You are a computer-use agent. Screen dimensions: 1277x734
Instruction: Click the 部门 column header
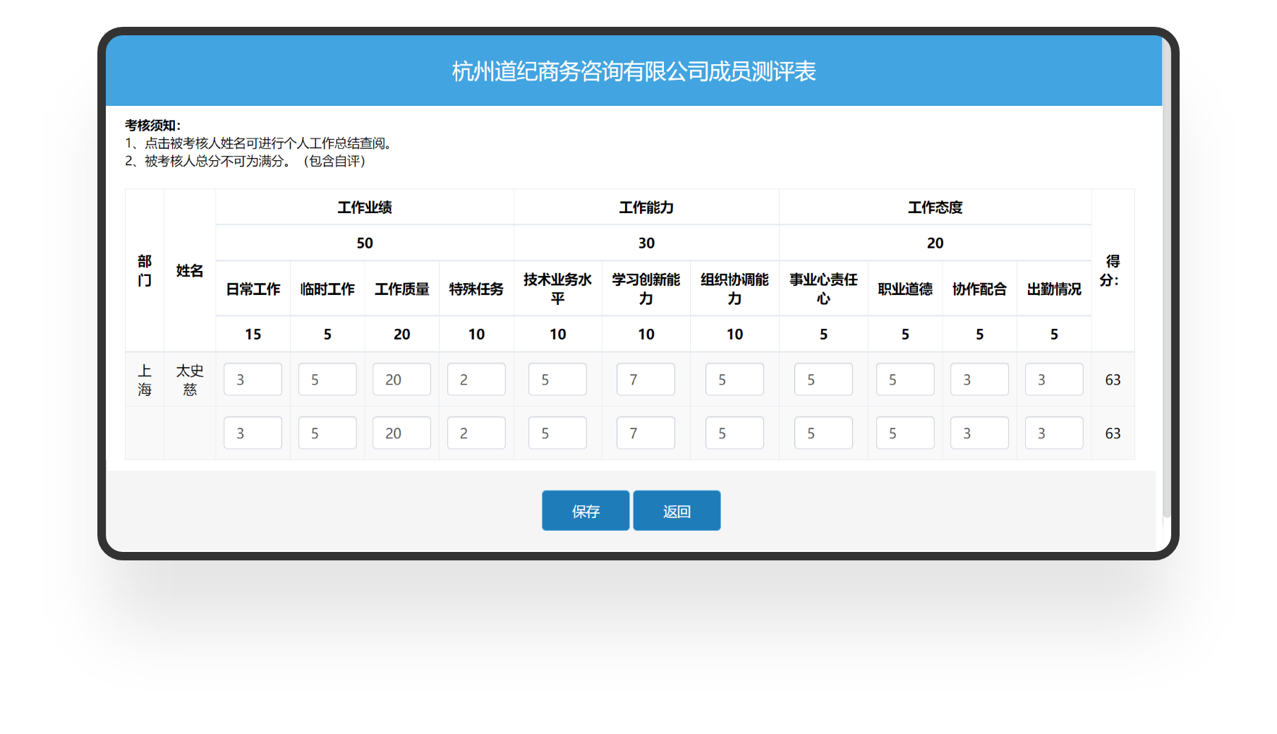(145, 270)
